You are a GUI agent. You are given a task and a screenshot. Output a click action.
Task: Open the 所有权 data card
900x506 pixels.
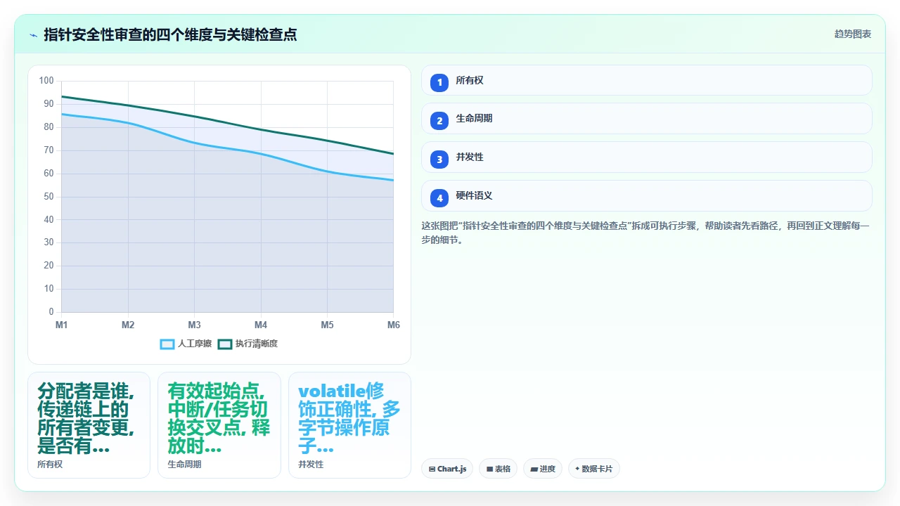pyautogui.click(x=89, y=425)
